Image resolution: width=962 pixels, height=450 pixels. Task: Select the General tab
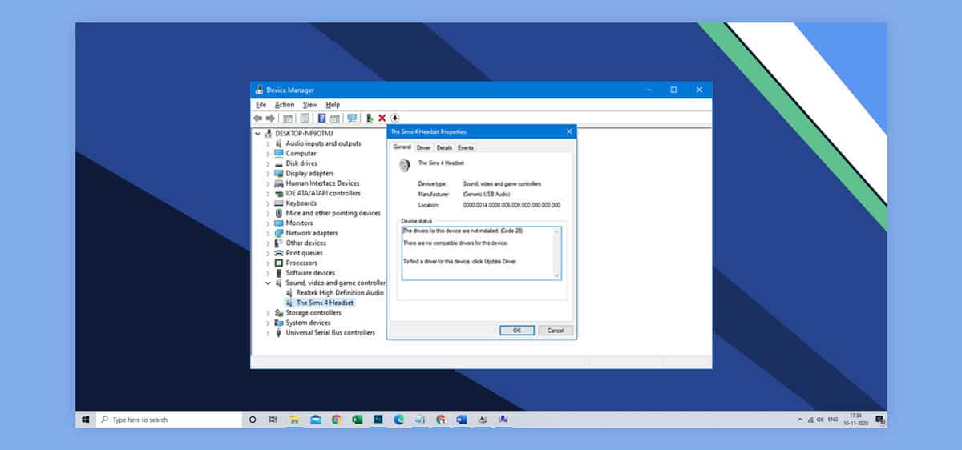pos(402,147)
